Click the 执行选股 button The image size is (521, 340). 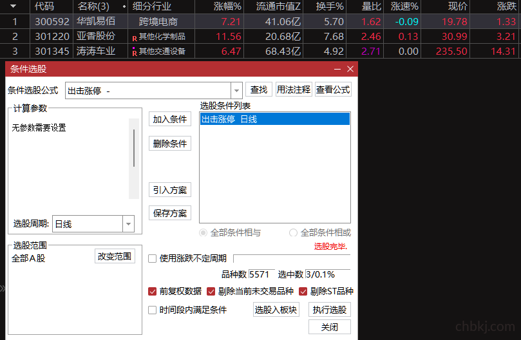coord(330,310)
